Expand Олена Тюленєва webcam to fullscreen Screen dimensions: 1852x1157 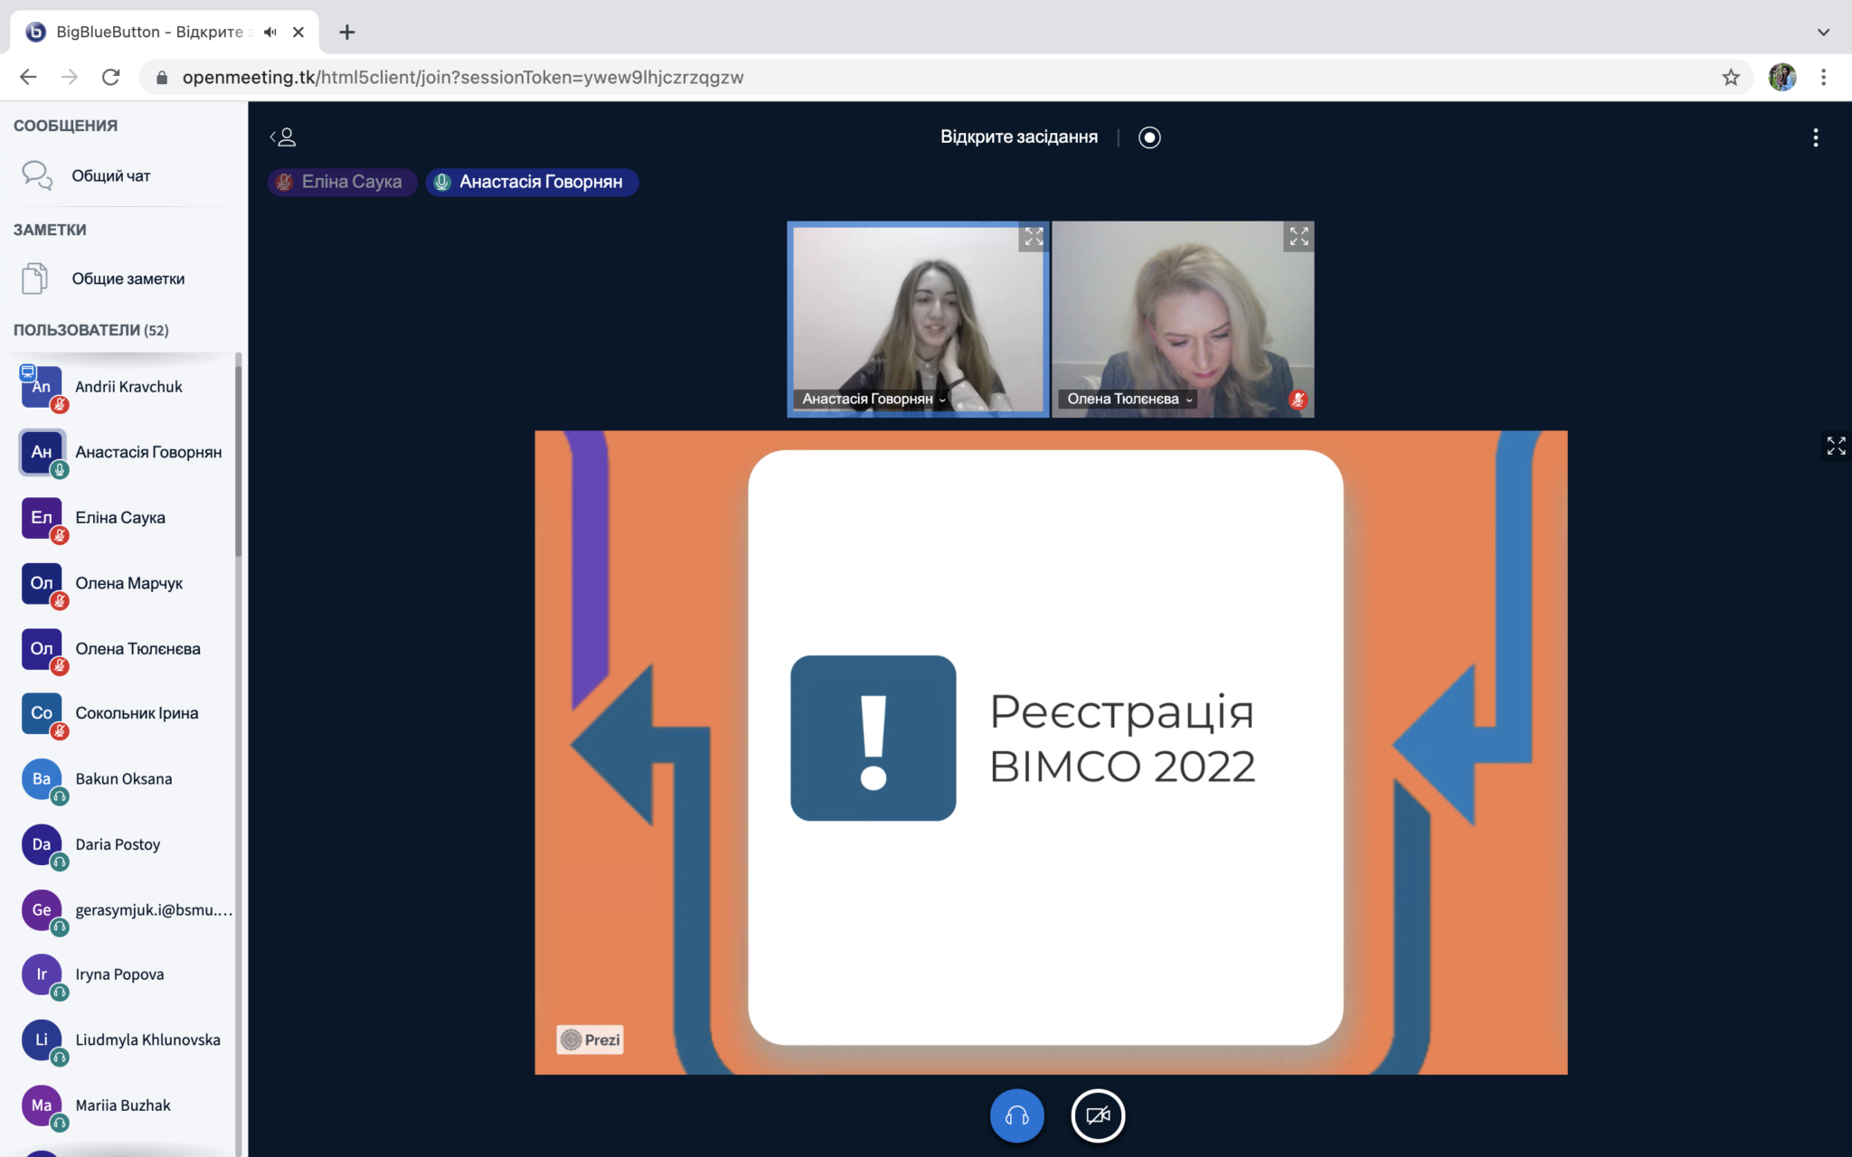click(x=1299, y=237)
